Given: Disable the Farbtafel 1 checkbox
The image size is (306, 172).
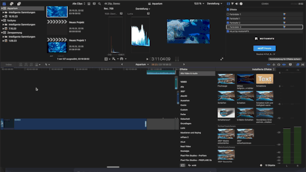Looking at the screenshot, I should pyautogui.click(x=228, y=19).
